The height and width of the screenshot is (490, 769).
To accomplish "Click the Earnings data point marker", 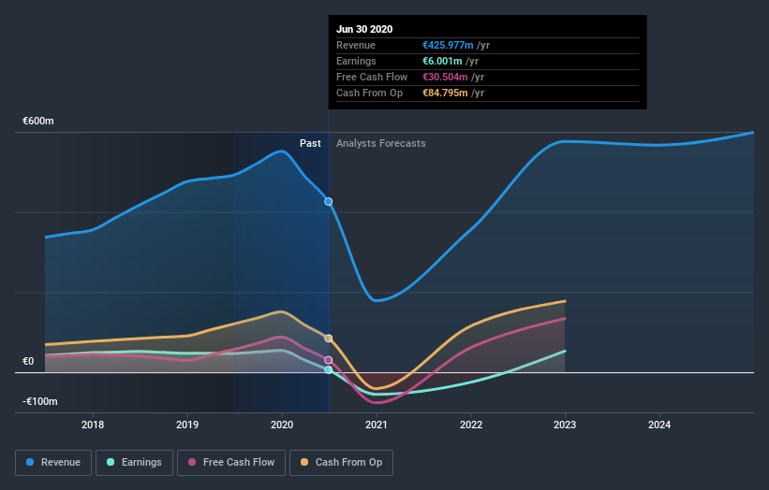I will pos(329,370).
